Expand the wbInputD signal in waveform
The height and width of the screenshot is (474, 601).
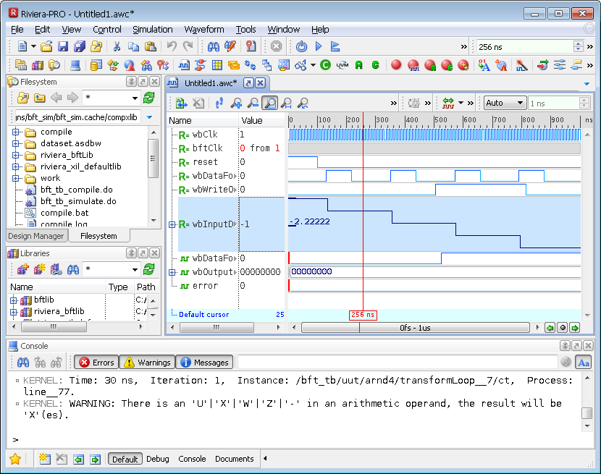[172, 224]
